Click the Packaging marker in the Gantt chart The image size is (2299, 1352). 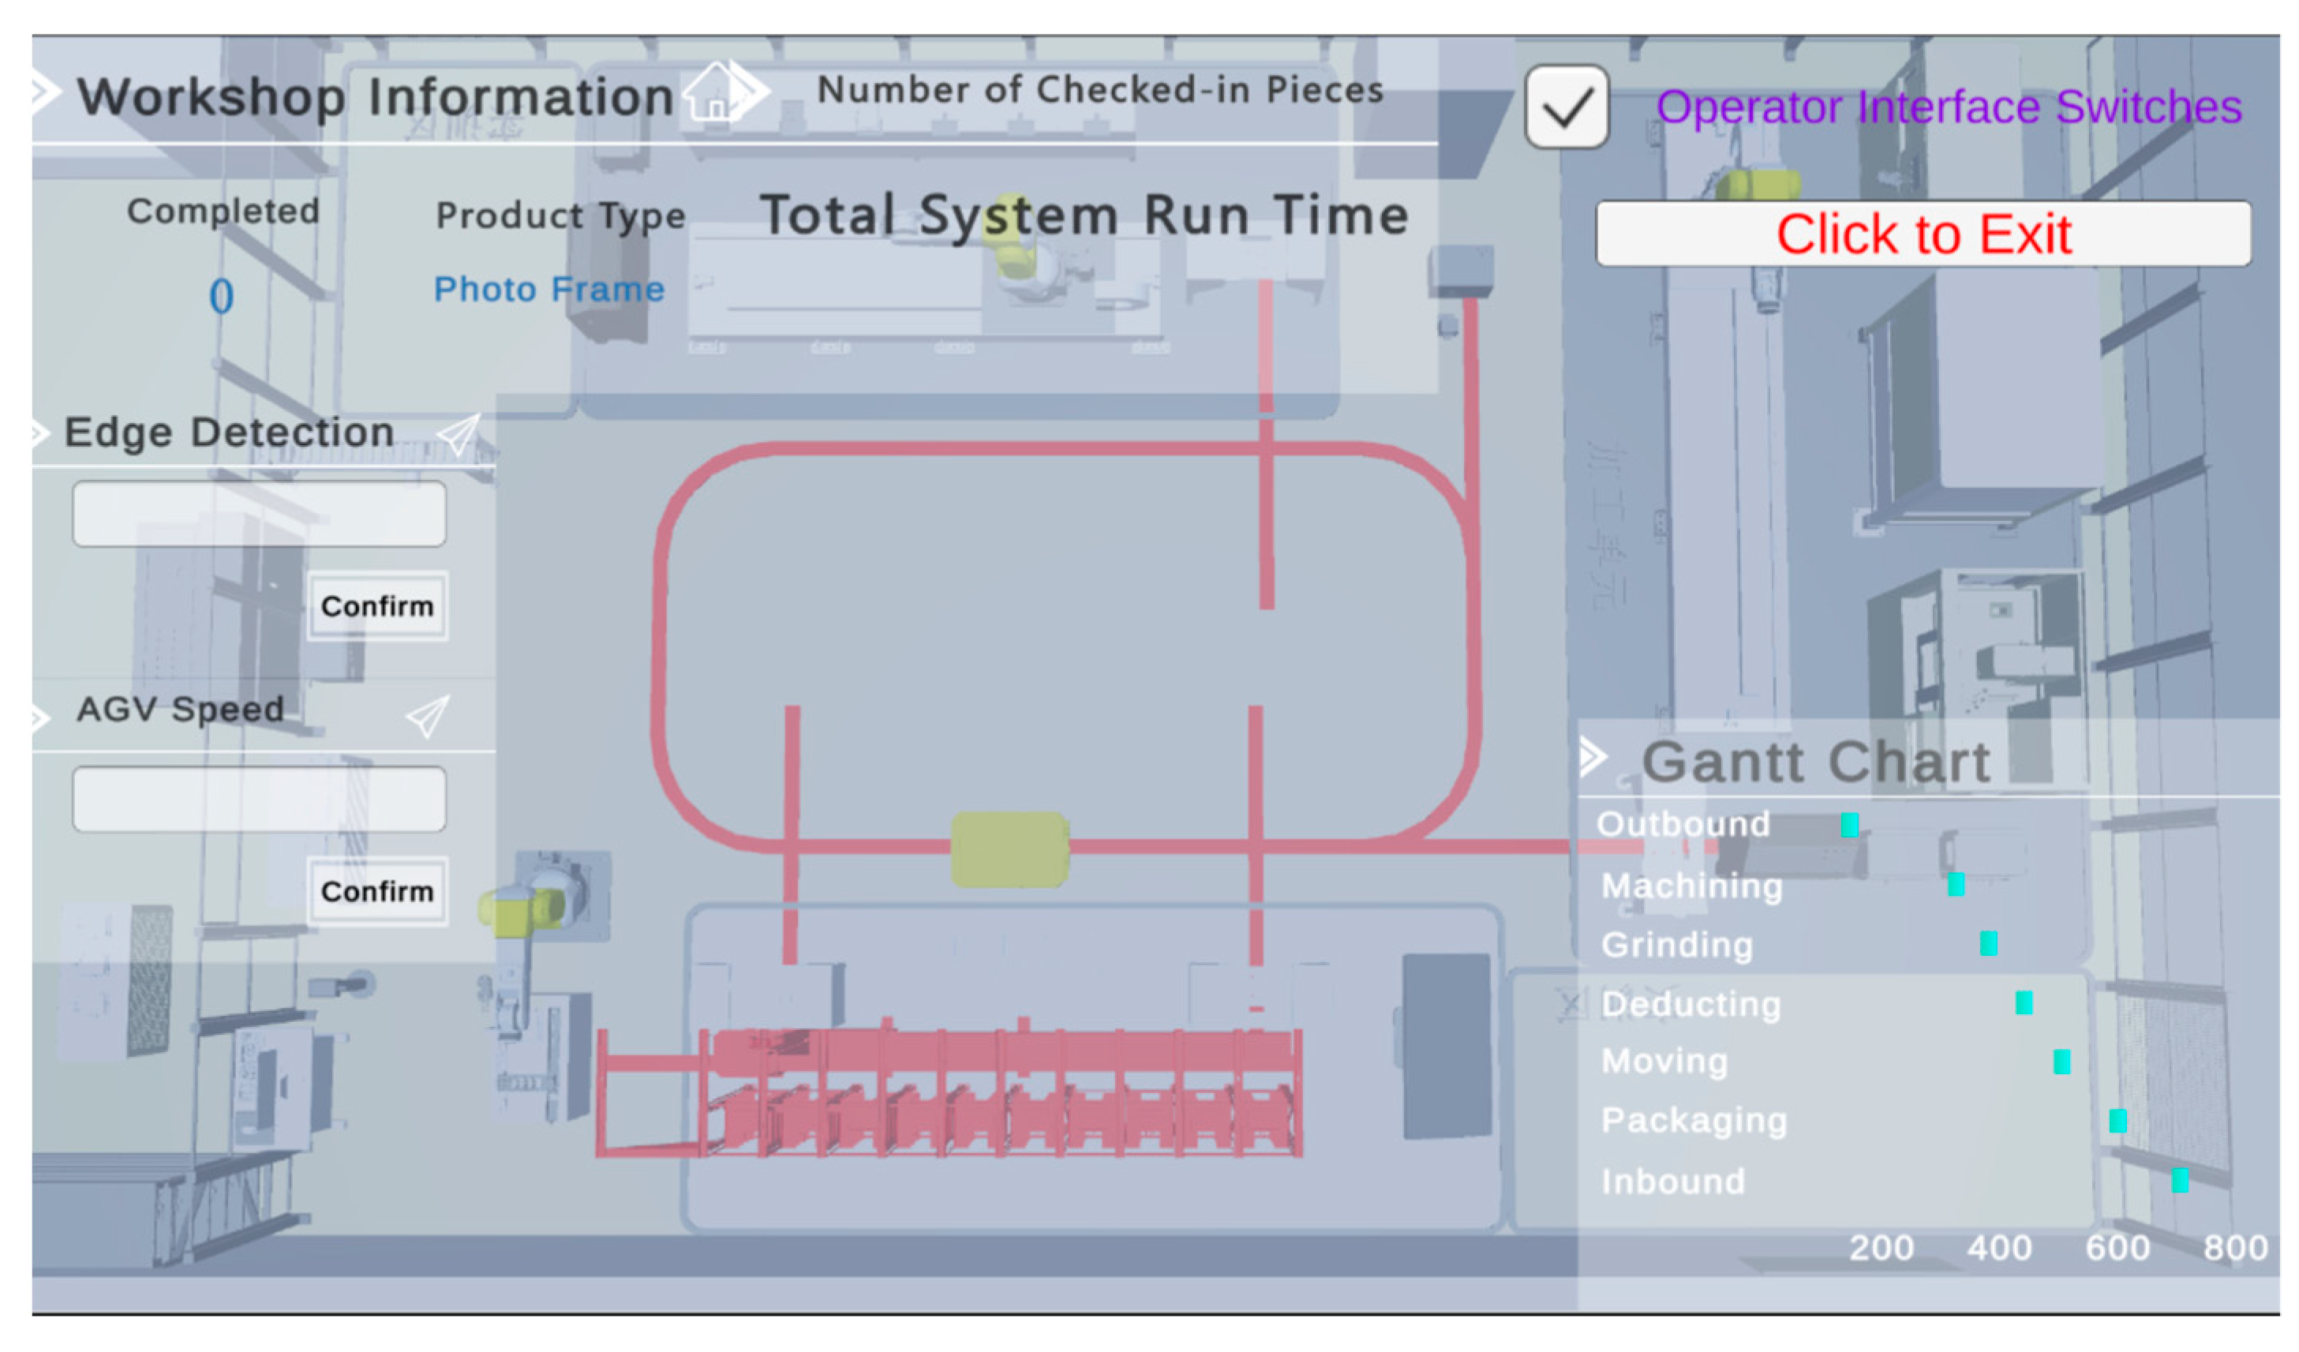coord(2117,1120)
